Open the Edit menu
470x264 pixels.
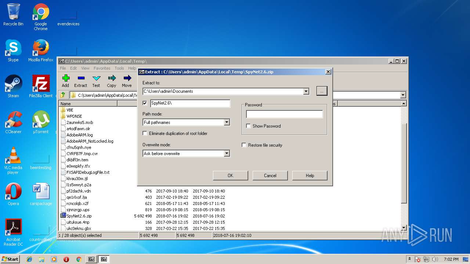coord(73,68)
